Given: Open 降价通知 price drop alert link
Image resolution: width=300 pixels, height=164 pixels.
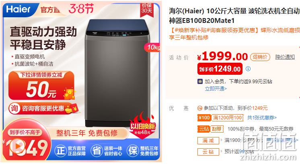Looking at the screenshot, I should tap(285, 57).
